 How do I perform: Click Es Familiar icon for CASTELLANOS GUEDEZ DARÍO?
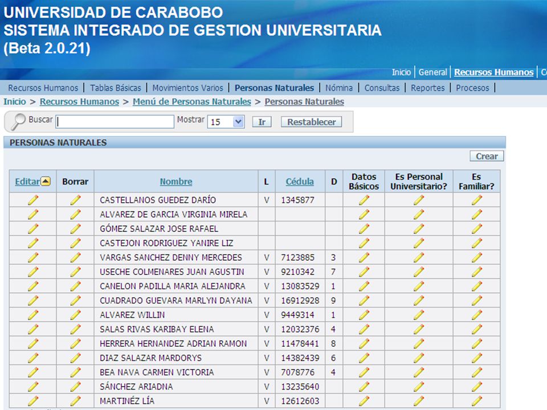point(476,200)
